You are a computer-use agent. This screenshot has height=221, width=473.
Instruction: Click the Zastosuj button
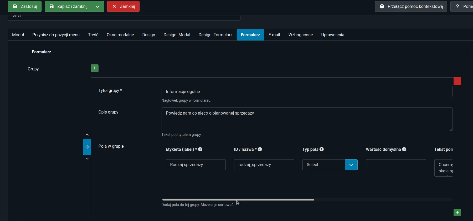25,6
